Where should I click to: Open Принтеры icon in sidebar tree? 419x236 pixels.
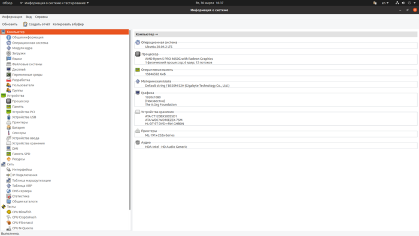8,122
